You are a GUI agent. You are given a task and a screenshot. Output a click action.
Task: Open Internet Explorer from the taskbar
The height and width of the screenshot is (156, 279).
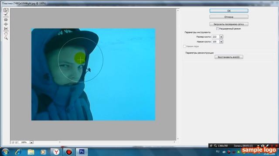click(18, 152)
